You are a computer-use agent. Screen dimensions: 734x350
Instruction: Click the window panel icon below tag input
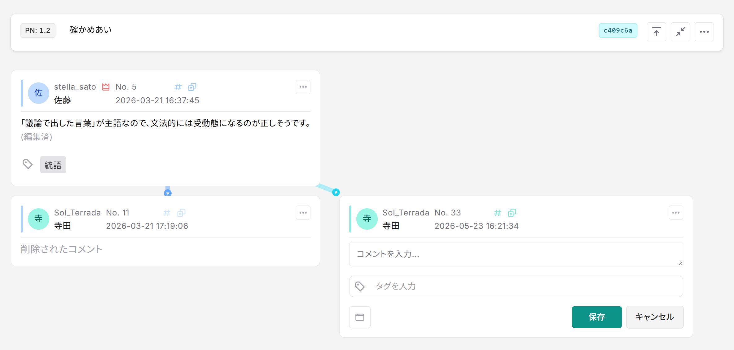point(360,317)
